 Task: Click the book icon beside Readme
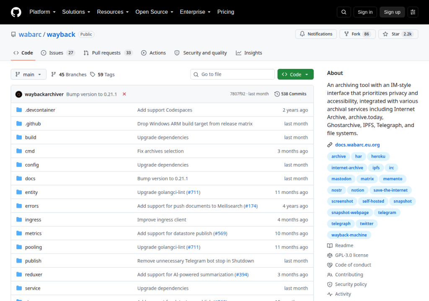[330, 245]
